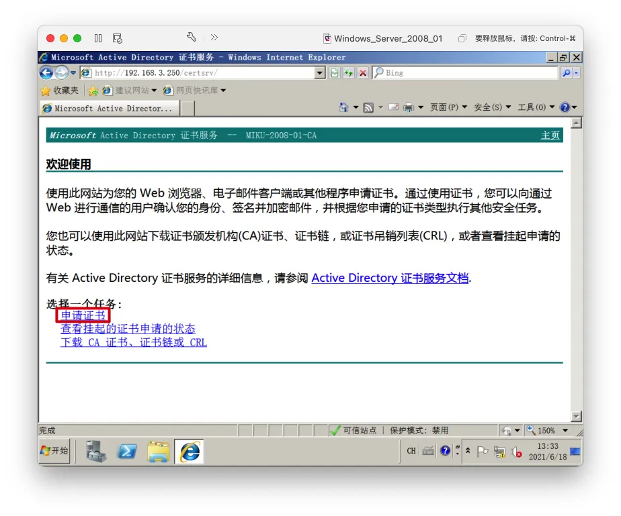Screen dimensions: 621x516
Task: Click the keyboard icon in the language bar
Action: pyautogui.click(x=428, y=451)
